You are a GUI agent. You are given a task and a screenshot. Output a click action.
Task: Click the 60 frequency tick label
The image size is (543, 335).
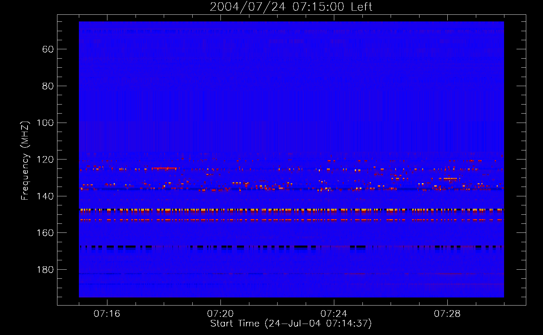click(x=48, y=49)
